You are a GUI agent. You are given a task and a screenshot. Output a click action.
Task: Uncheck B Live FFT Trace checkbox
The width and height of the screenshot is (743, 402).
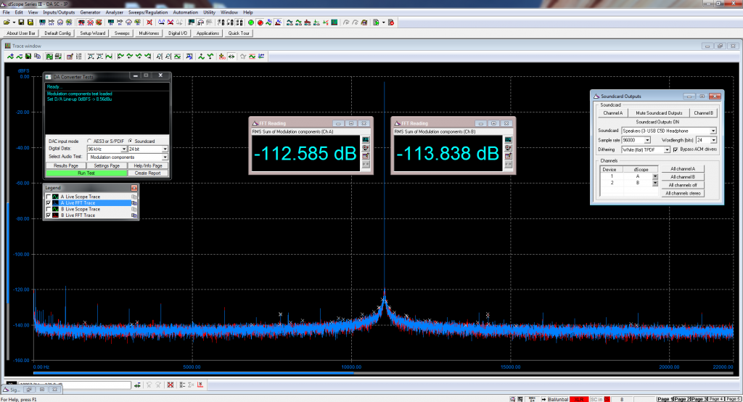[x=49, y=216]
